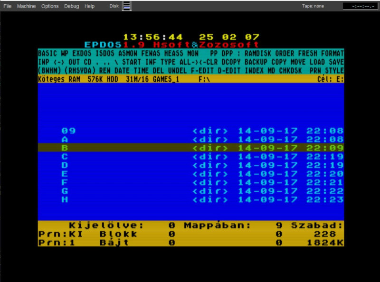Click the 22:20 timestamp
The image size is (380, 282).
pos(325,174)
